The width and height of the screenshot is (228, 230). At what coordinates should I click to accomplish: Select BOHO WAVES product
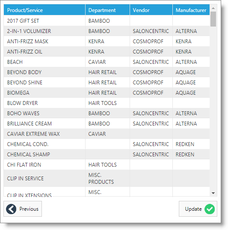23,113
